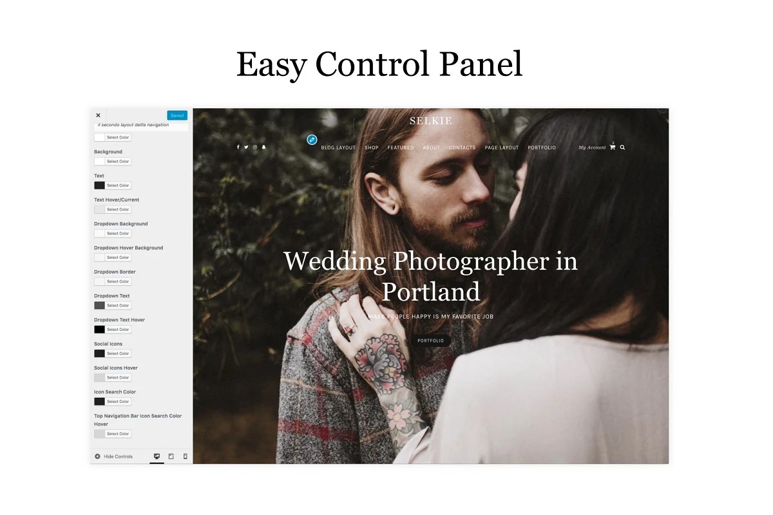The width and height of the screenshot is (773, 515).
Task: Switch to desktop preview mode
Action: pyautogui.click(x=157, y=456)
